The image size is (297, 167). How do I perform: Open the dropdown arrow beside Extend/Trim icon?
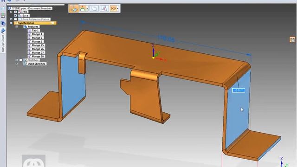pyautogui.click(x=87, y=8)
